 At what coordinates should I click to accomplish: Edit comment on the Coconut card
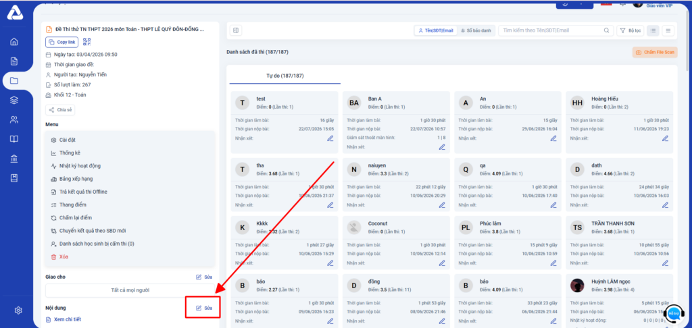click(442, 263)
